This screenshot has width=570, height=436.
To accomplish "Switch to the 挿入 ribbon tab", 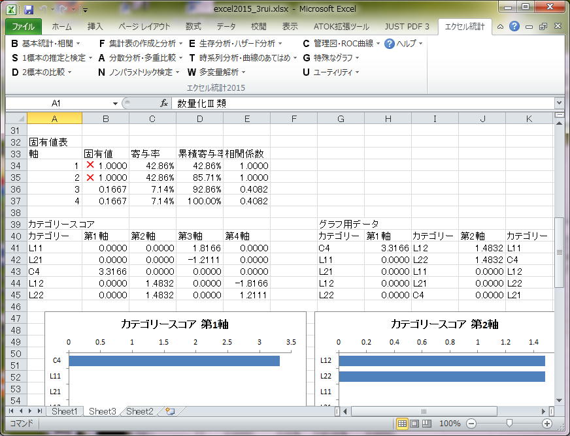I will coord(95,27).
